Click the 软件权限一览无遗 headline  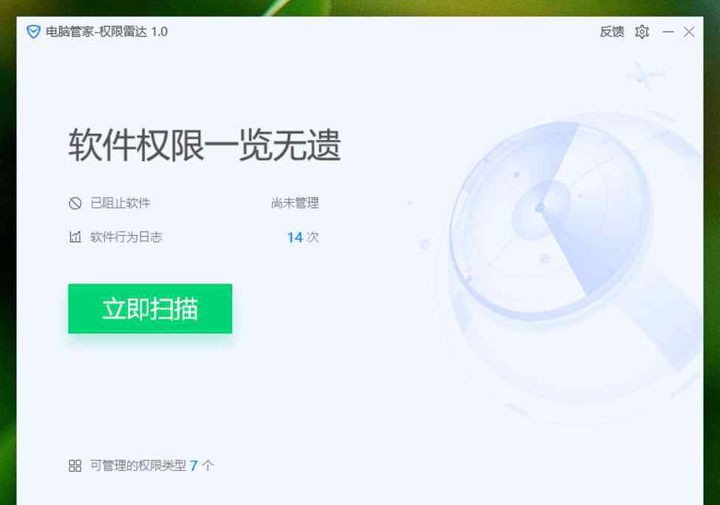point(205,145)
